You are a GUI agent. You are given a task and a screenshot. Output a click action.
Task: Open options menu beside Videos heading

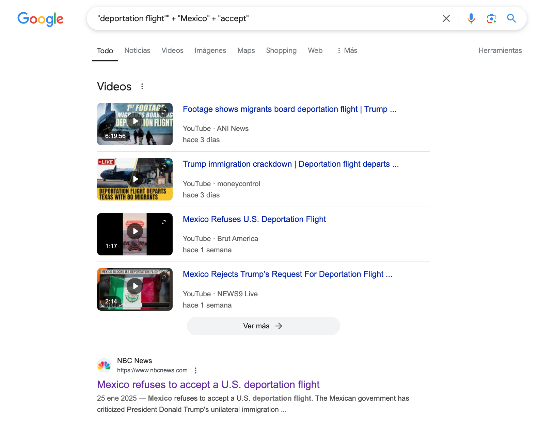point(142,87)
